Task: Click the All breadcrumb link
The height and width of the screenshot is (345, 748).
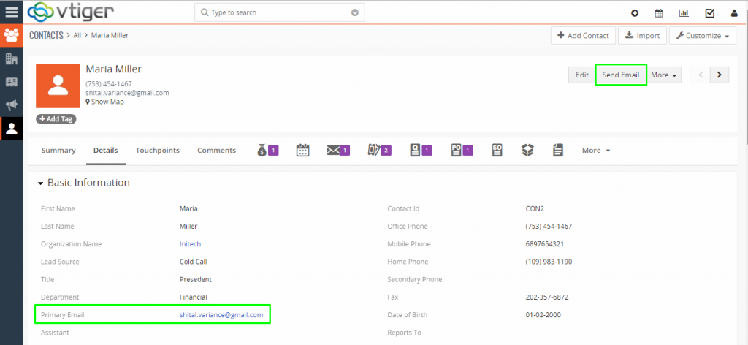Action: tap(77, 35)
